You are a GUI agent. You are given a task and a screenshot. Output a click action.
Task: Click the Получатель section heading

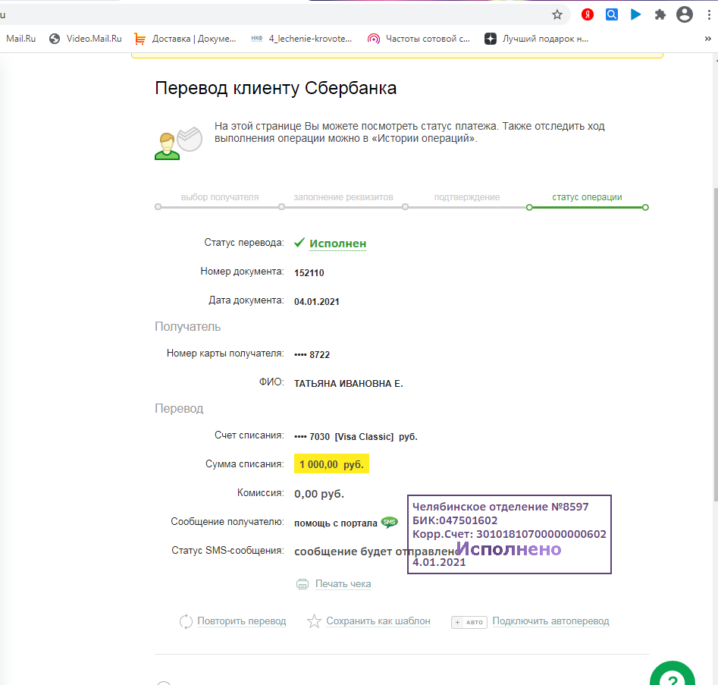click(188, 327)
